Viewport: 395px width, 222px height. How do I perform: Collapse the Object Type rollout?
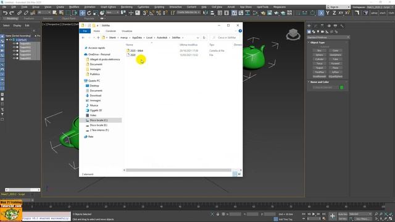(309, 43)
